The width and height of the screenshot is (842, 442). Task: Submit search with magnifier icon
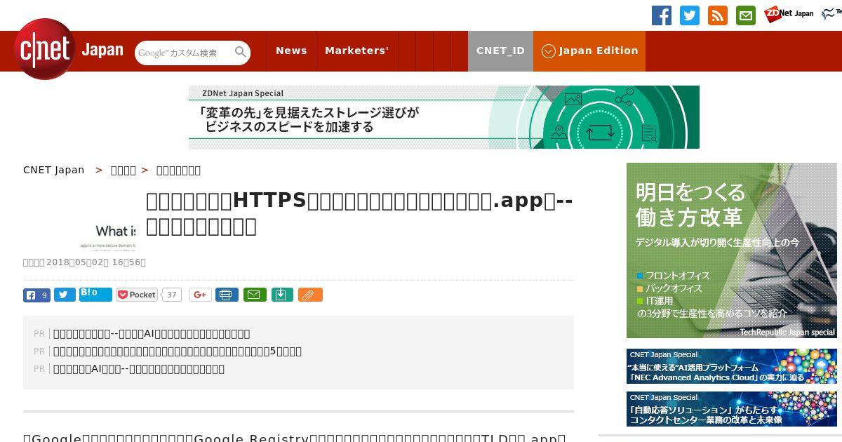pyautogui.click(x=241, y=52)
